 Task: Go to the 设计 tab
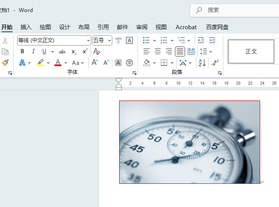(x=65, y=27)
